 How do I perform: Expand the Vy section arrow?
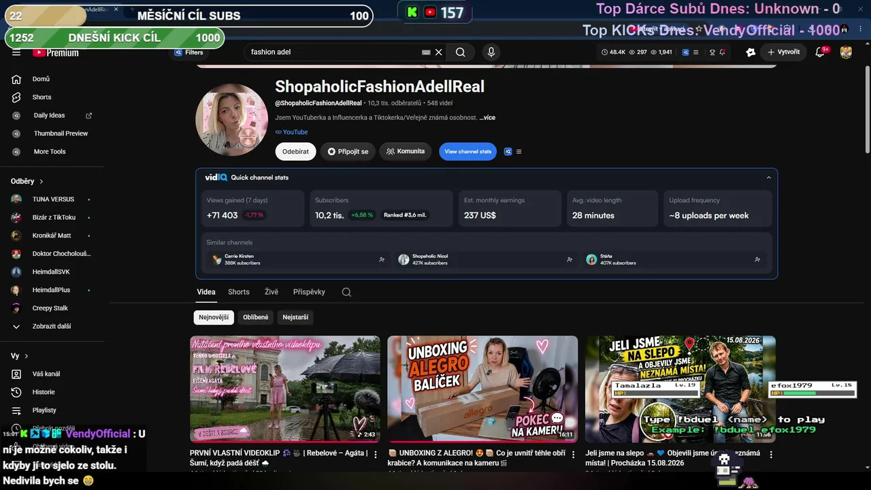coord(27,356)
